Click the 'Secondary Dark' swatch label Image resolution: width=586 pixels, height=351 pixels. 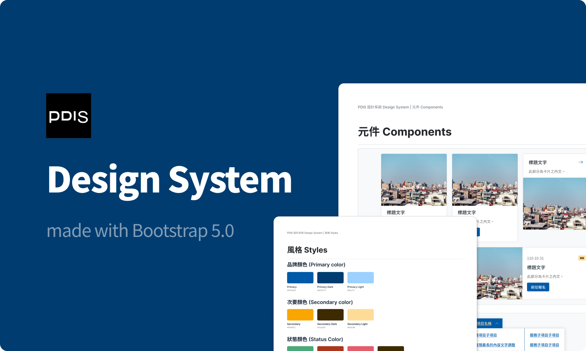tap(327, 324)
